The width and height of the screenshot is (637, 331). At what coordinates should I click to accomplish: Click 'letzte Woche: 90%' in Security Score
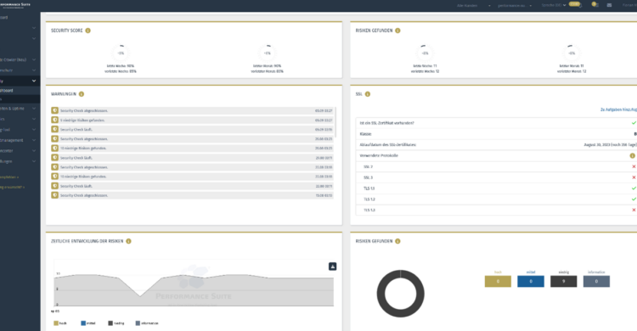[x=121, y=66]
